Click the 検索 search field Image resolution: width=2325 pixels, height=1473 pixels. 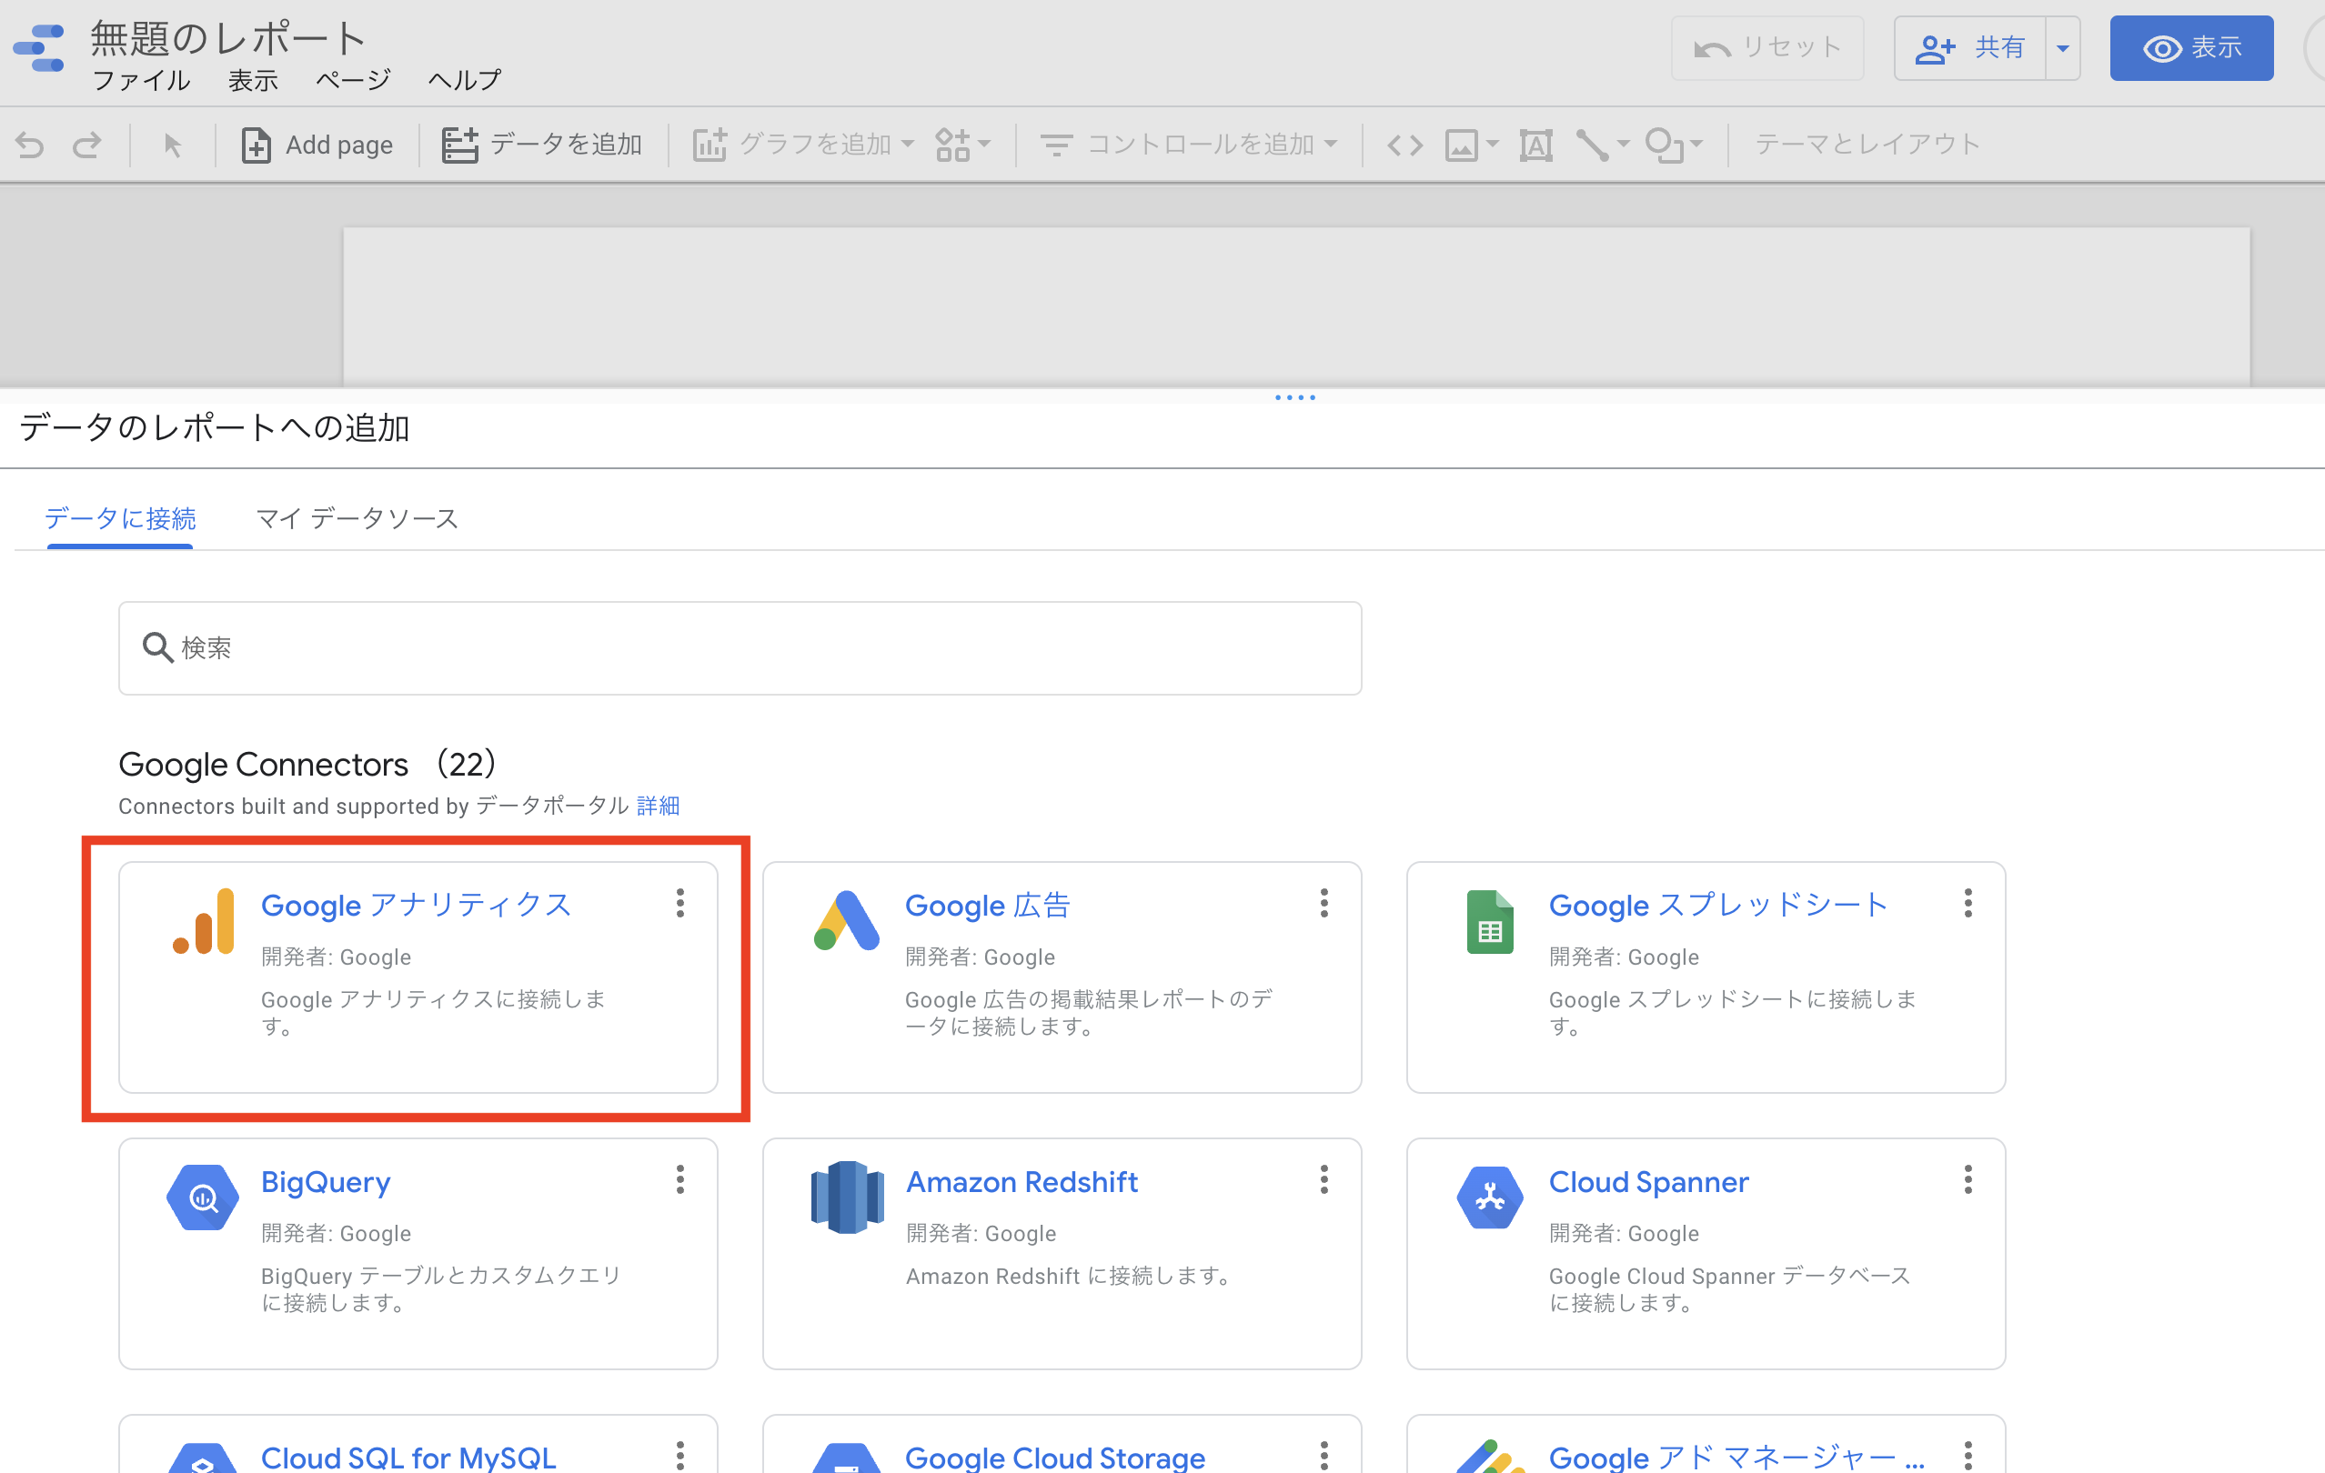pyautogui.click(x=740, y=647)
